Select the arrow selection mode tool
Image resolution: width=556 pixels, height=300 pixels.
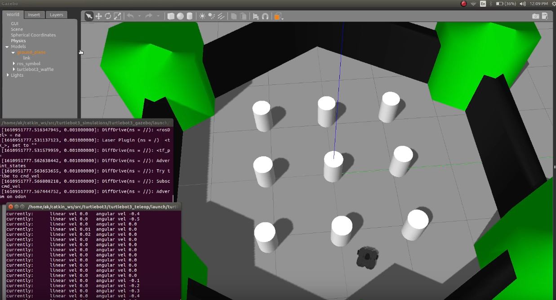(89, 16)
